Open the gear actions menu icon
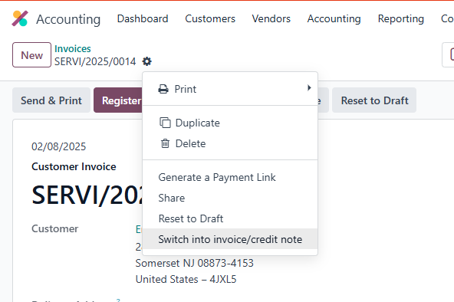 [146, 61]
